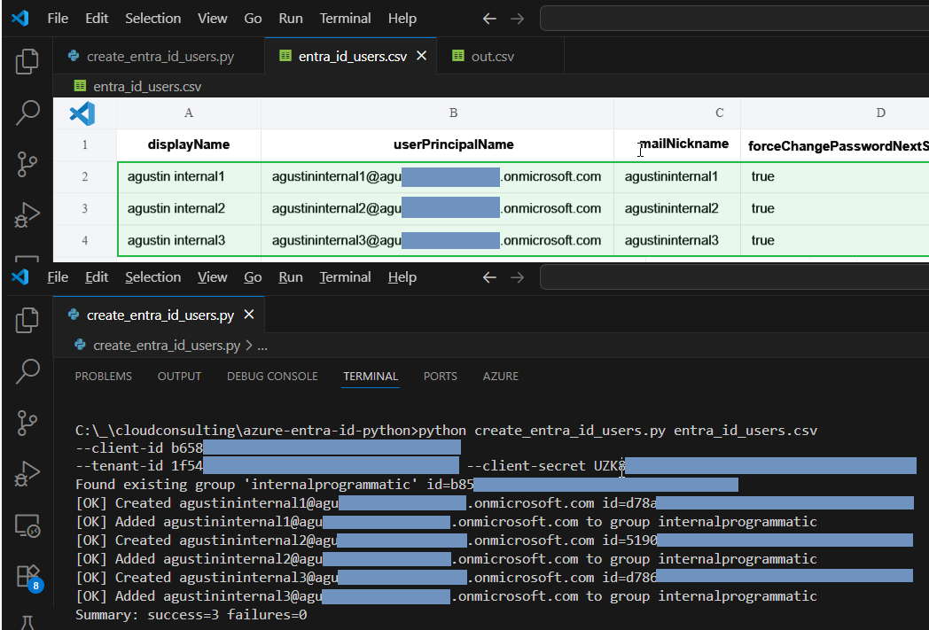Viewport: 929px width, 630px height.
Task: Open Remote Explorer in the bottom activity bar
Action: tap(27, 525)
